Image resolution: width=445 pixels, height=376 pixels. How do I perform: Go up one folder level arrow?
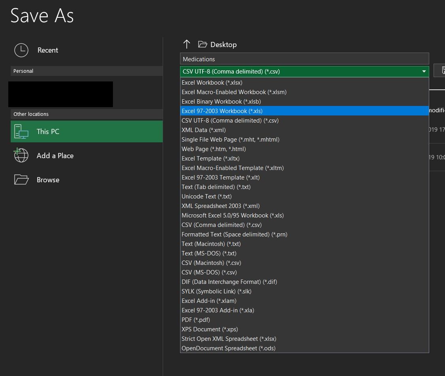point(187,44)
